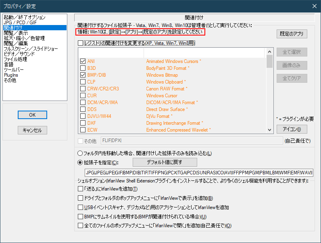Screen dimensions: 321x243
Task: Tick the CLP Windows Clipboard checkbox
Action: pyautogui.click(x=83, y=82)
